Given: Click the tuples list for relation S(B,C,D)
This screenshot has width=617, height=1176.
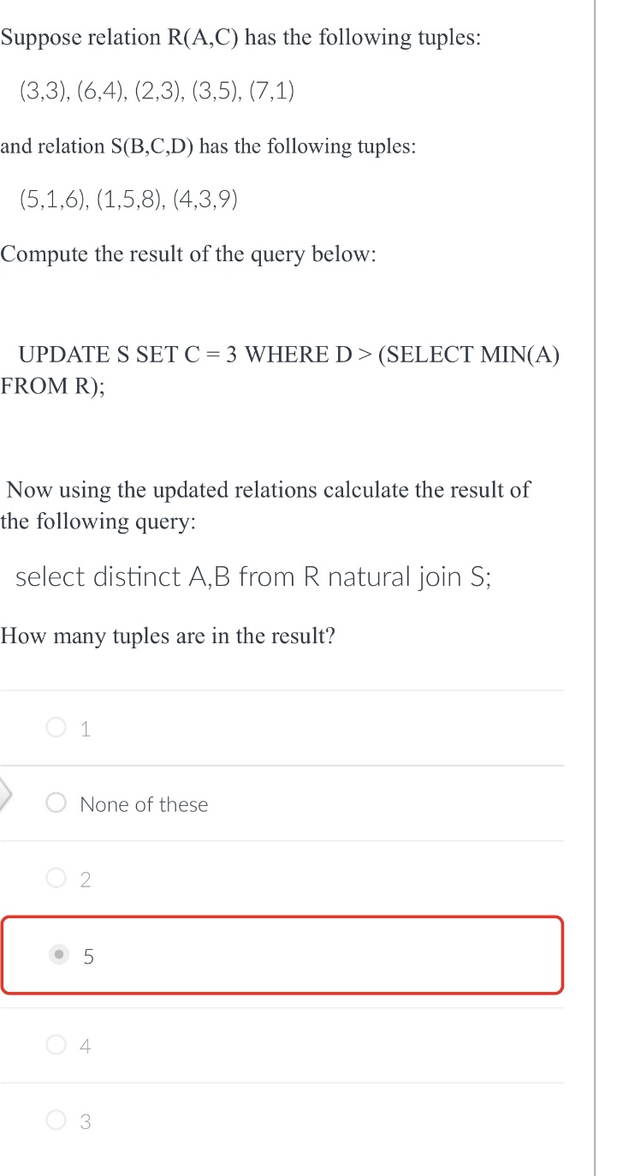Looking at the screenshot, I should (x=128, y=200).
